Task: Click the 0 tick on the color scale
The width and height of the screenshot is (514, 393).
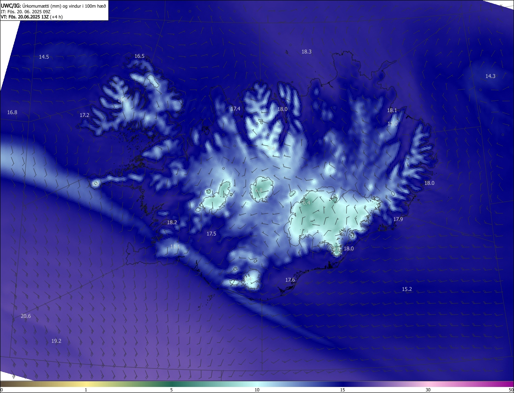Action: 2,390
